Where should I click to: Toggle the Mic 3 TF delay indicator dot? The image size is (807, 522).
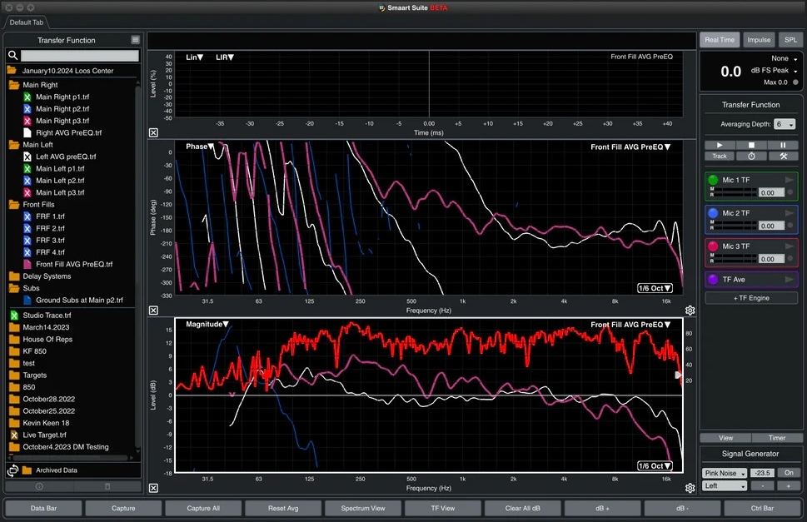coord(790,259)
